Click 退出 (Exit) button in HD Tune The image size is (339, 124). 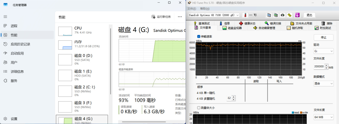click(309, 15)
